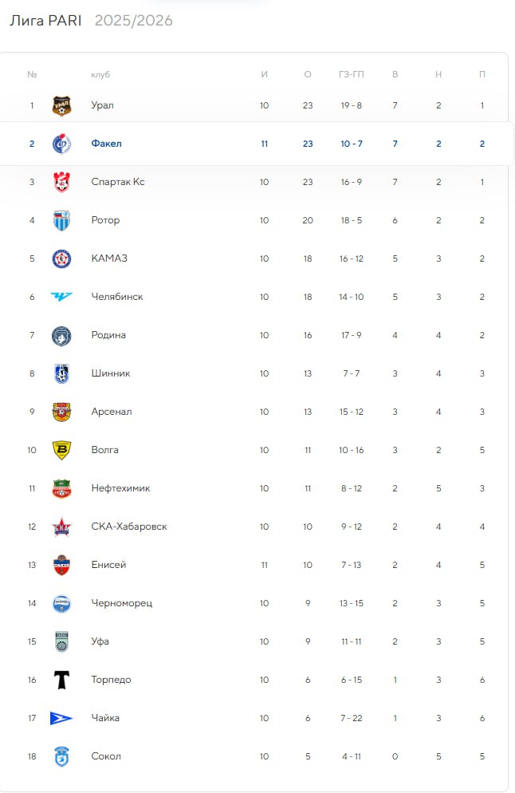Select the Енисей team name
This screenshot has width=515, height=793.
click(x=108, y=565)
